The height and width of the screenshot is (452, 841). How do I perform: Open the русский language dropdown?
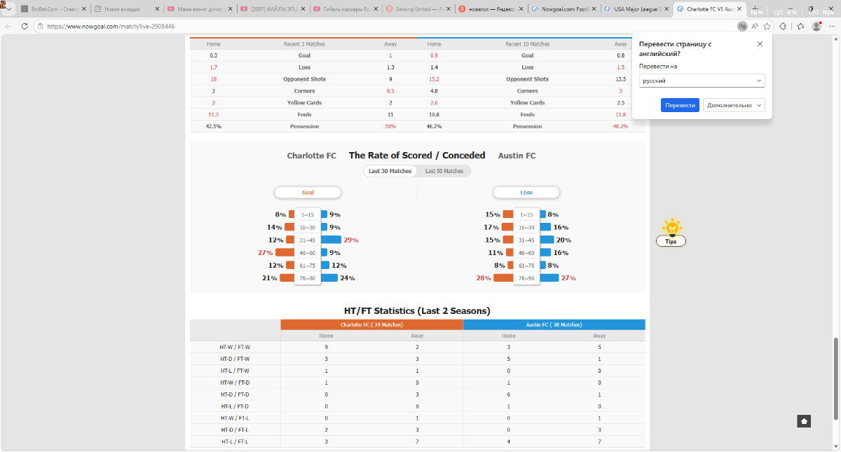(x=702, y=81)
